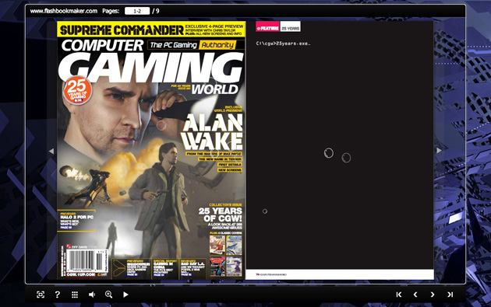Click the Pages number input field
The height and width of the screenshot is (307, 491).
click(x=137, y=11)
